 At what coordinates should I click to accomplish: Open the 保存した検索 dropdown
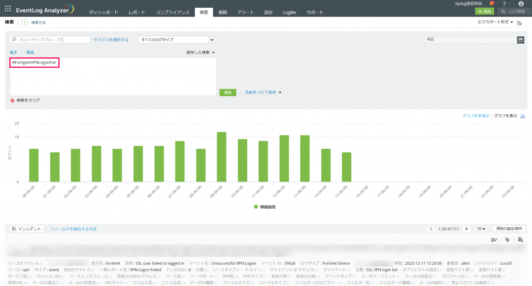point(201,53)
